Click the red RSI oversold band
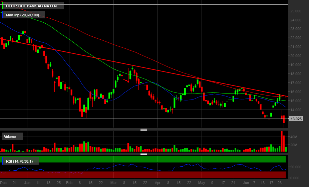The height and width of the screenshot is (187, 309). point(143,175)
